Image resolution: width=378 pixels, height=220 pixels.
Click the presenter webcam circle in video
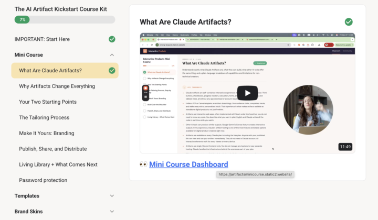[308, 109]
